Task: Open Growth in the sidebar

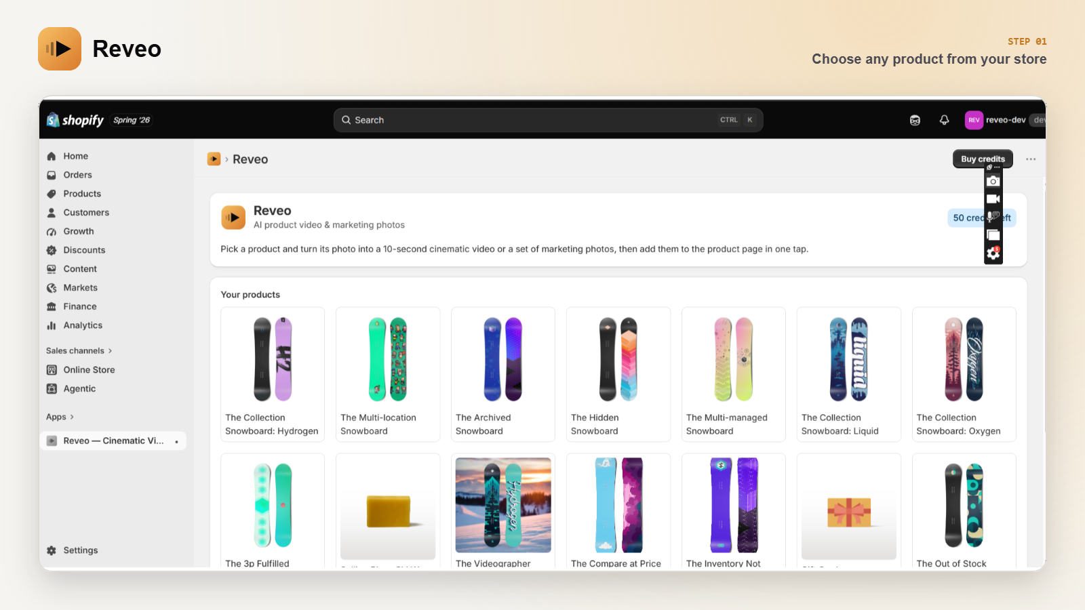Action: [x=79, y=232]
